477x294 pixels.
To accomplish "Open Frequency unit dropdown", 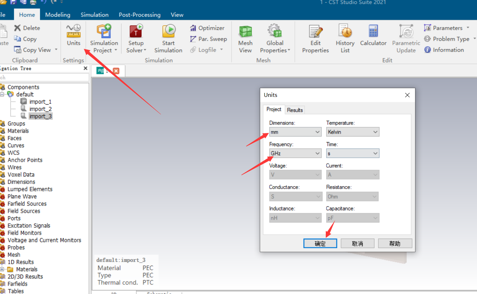I will click(295, 153).
